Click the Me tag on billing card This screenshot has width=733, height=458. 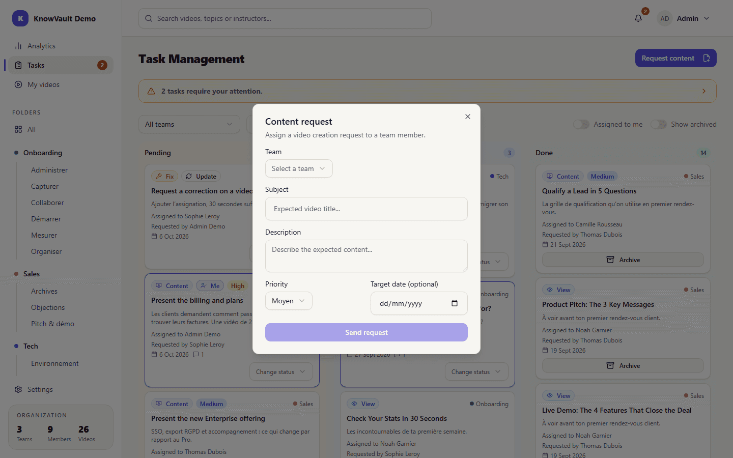[210, 286]
